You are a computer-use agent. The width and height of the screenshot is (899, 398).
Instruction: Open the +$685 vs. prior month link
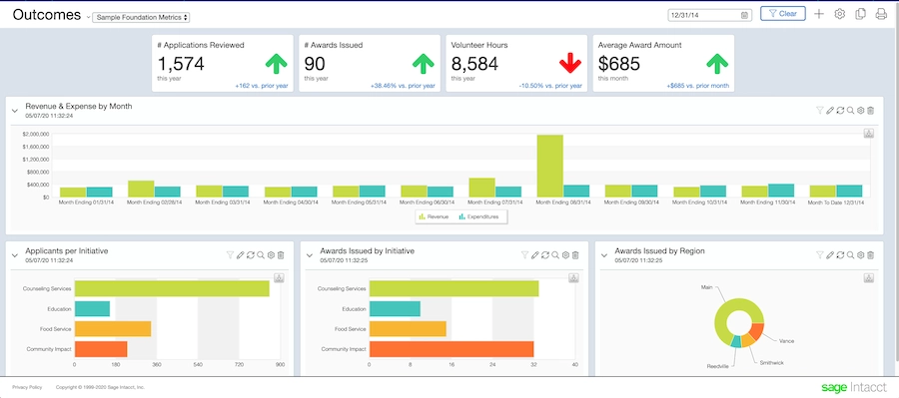click(x=698, y=86)
